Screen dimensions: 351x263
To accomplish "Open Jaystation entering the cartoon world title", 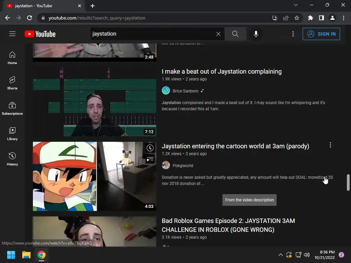I will [235, 146].
